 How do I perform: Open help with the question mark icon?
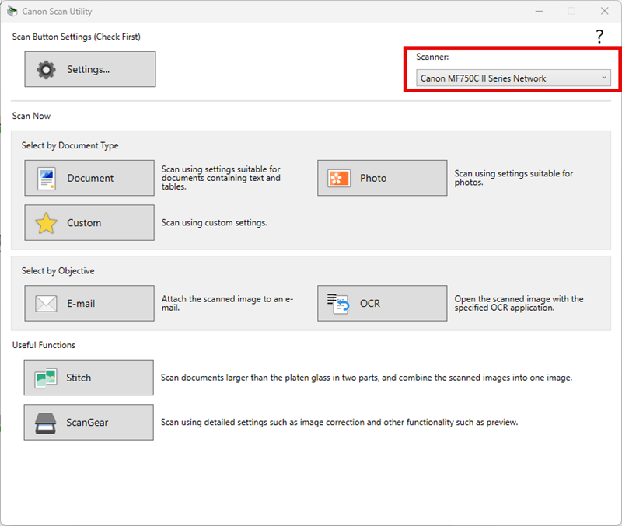pos(599,37)
